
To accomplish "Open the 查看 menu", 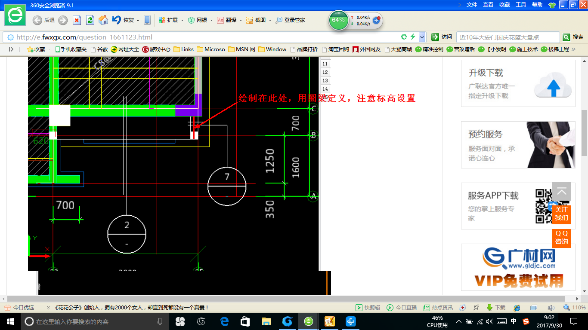I will pos(488,5).
